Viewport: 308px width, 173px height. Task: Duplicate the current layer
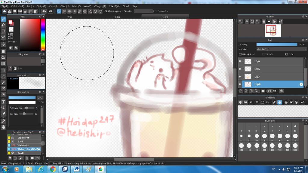pos(269,91)
